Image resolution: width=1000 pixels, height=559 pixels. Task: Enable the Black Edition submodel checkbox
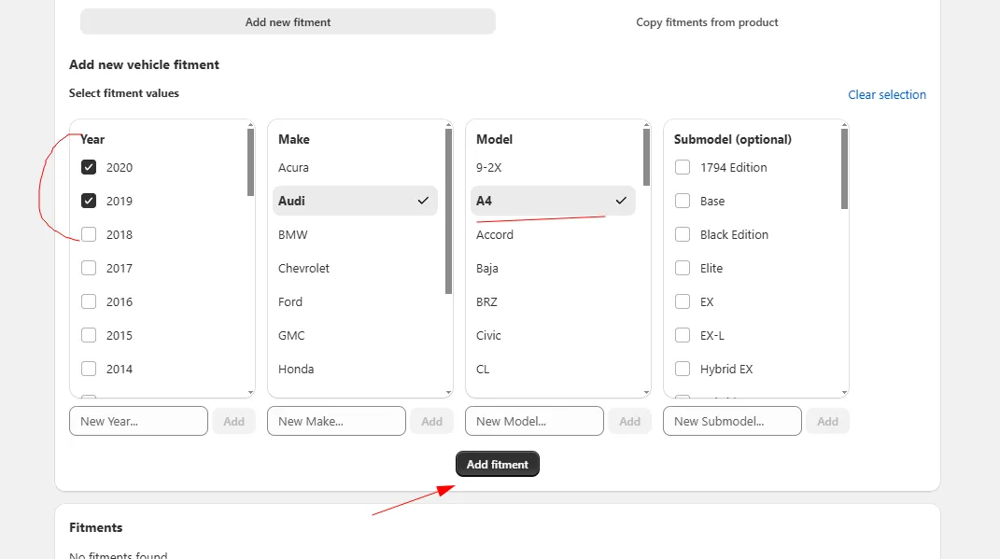pos(683,235)
